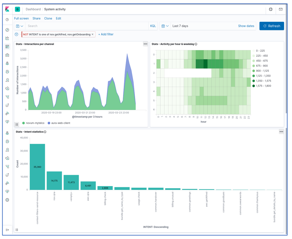Toggle legend of Interactions per channel chart
This screenshot has height=239, width=292.
pos(17,124)
